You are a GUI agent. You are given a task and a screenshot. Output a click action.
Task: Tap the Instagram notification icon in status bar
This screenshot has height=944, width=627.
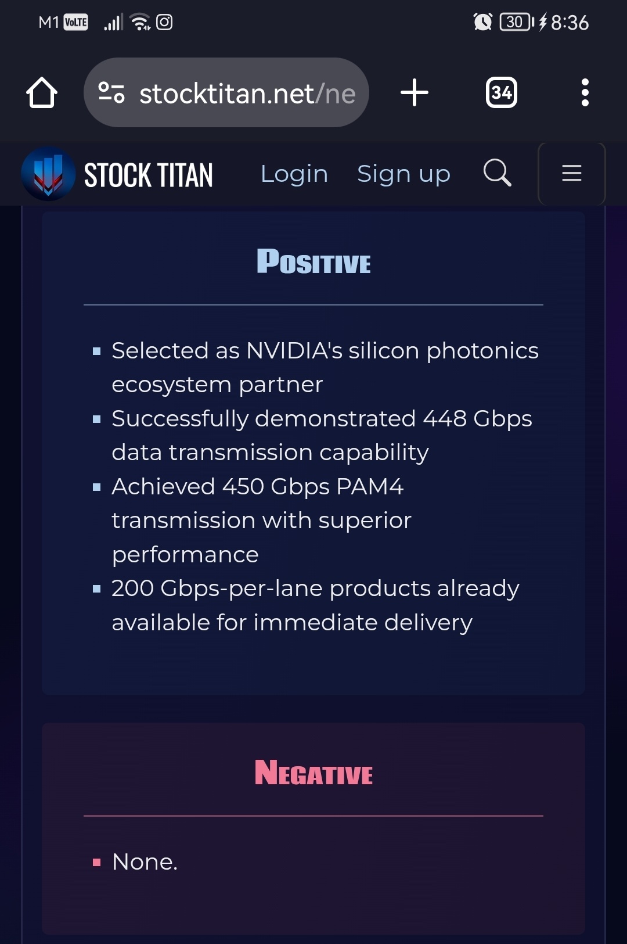click(165, 22)
